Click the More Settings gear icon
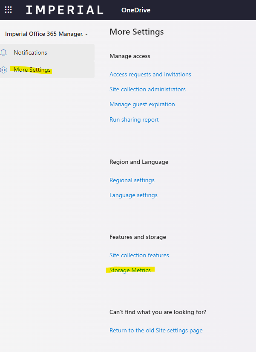Image resolution: width=256 pixels, height=352 pixels. click(4, 70)
